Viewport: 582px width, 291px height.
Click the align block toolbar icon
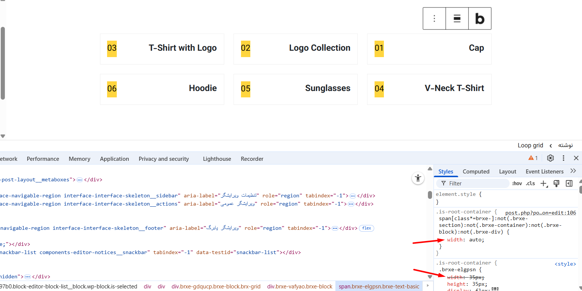pos(457,19)
